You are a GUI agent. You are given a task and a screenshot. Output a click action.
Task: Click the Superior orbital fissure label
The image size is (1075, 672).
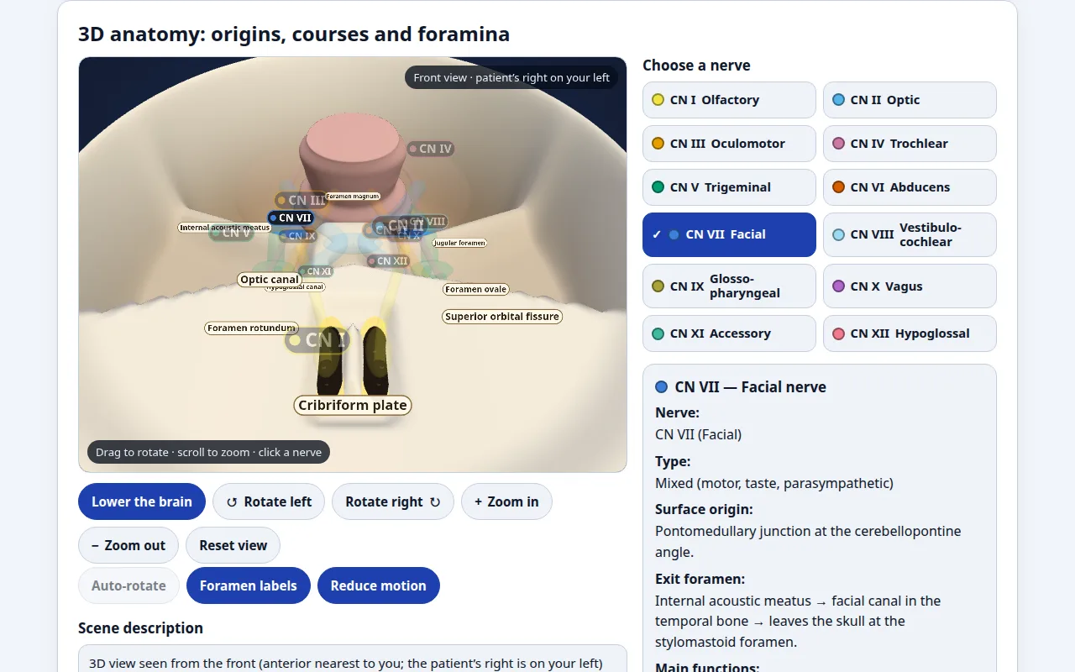502,317
